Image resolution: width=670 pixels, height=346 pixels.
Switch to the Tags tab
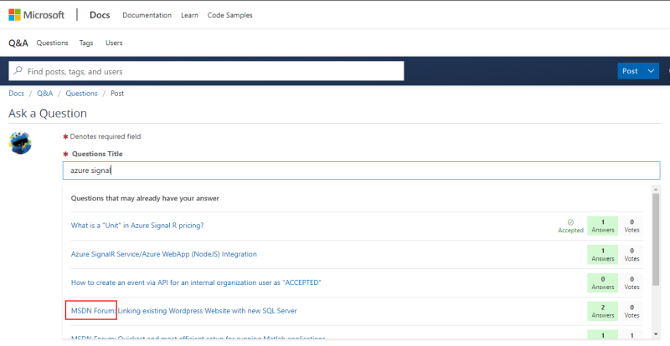(86, 43)
